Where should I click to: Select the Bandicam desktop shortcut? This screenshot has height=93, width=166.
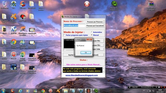(x=23, y=18)
